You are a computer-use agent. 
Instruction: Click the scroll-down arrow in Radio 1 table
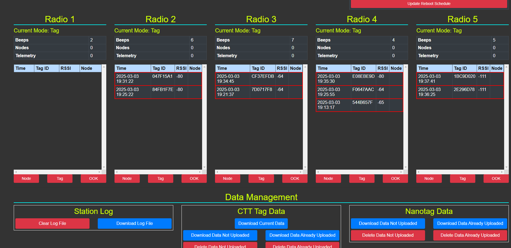click(104, 167)
